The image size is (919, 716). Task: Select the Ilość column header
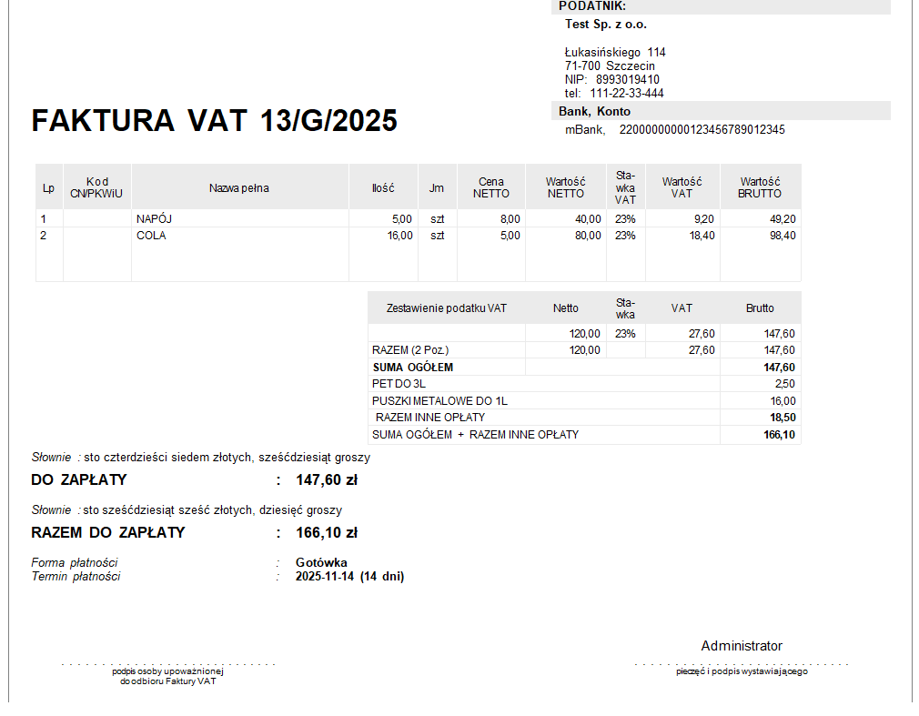[x=383, y=188]
